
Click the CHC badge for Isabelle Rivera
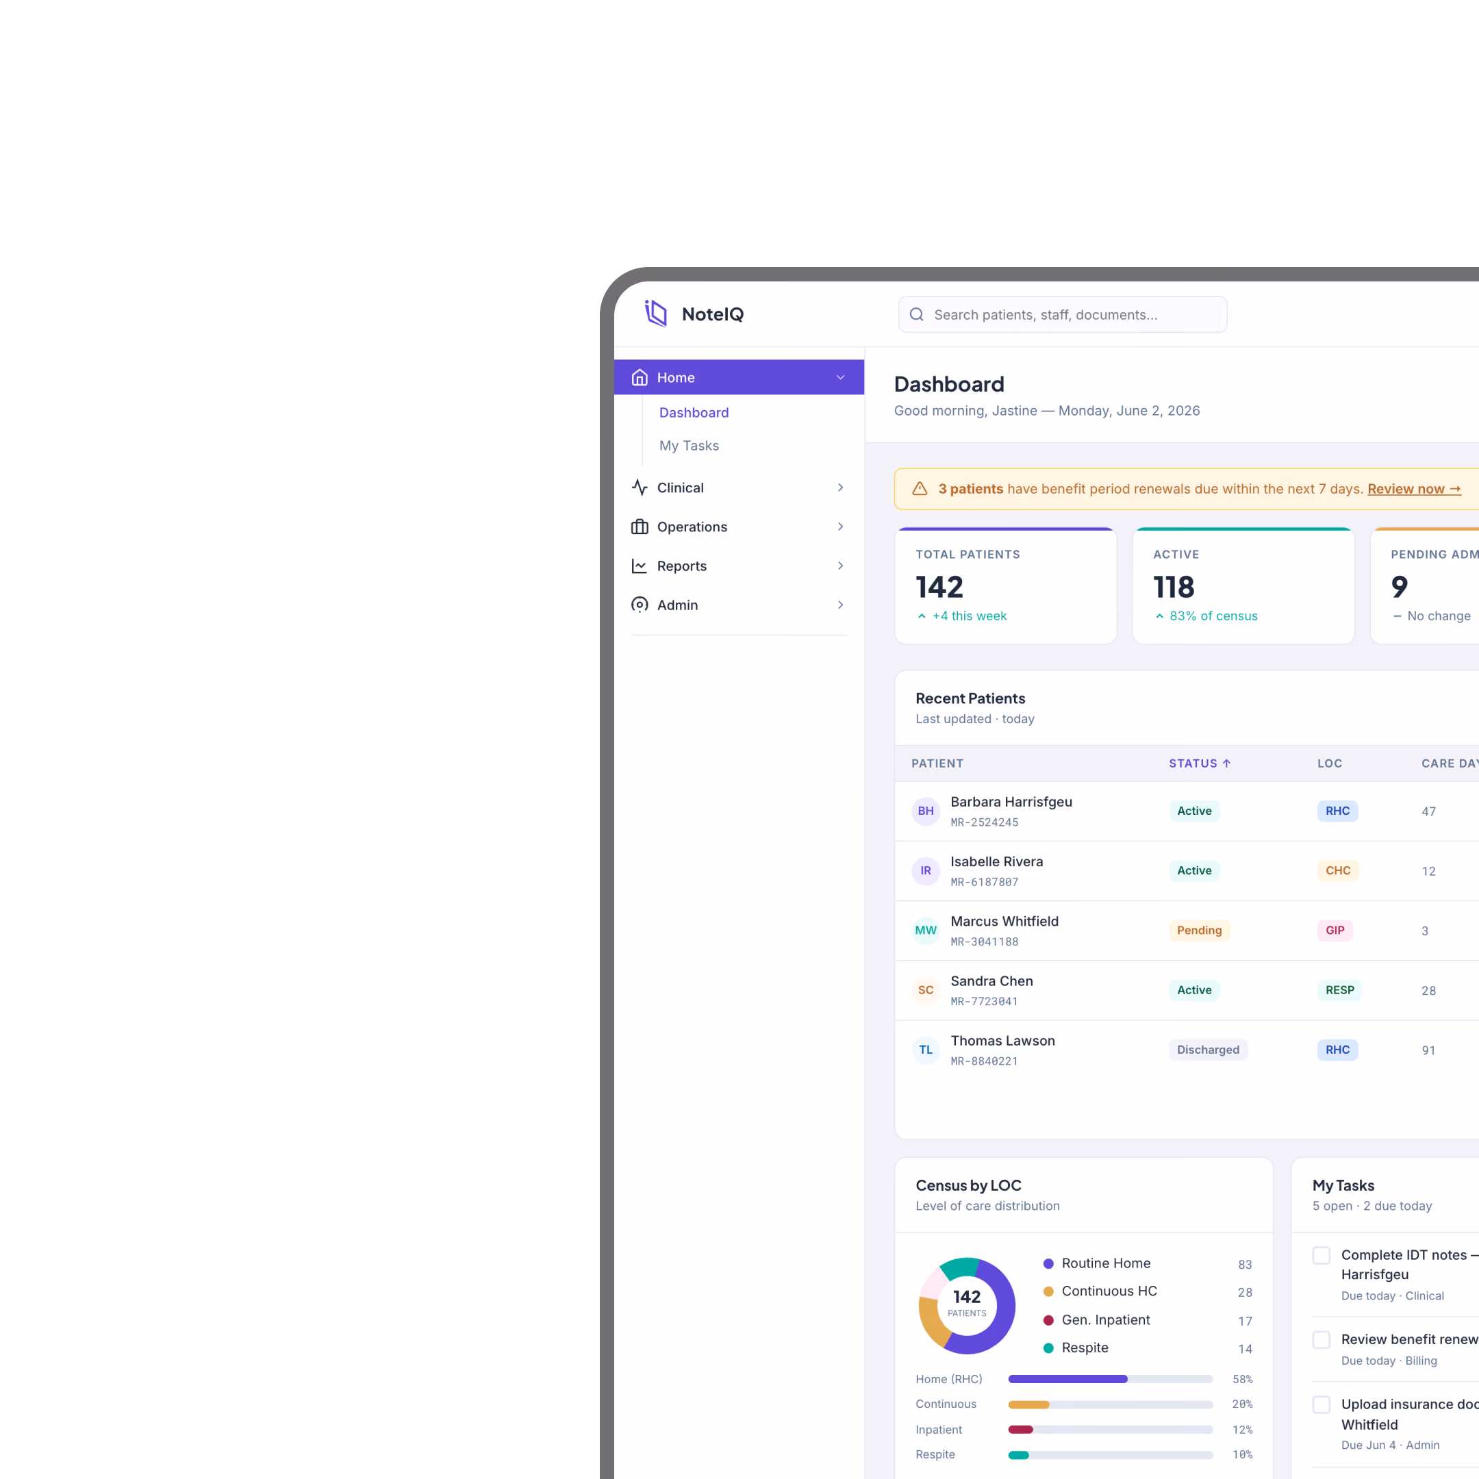tap(1338, 870)
